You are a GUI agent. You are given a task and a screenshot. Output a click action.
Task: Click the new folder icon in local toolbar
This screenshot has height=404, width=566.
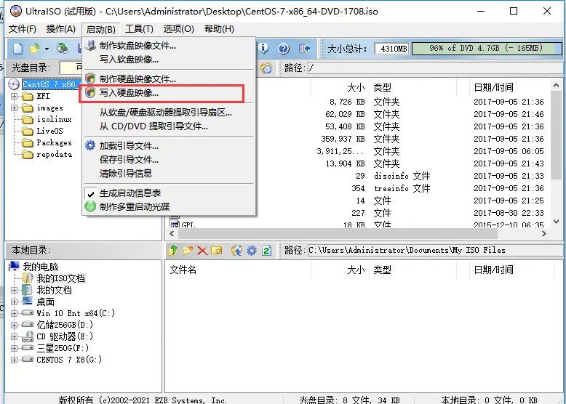188,250
